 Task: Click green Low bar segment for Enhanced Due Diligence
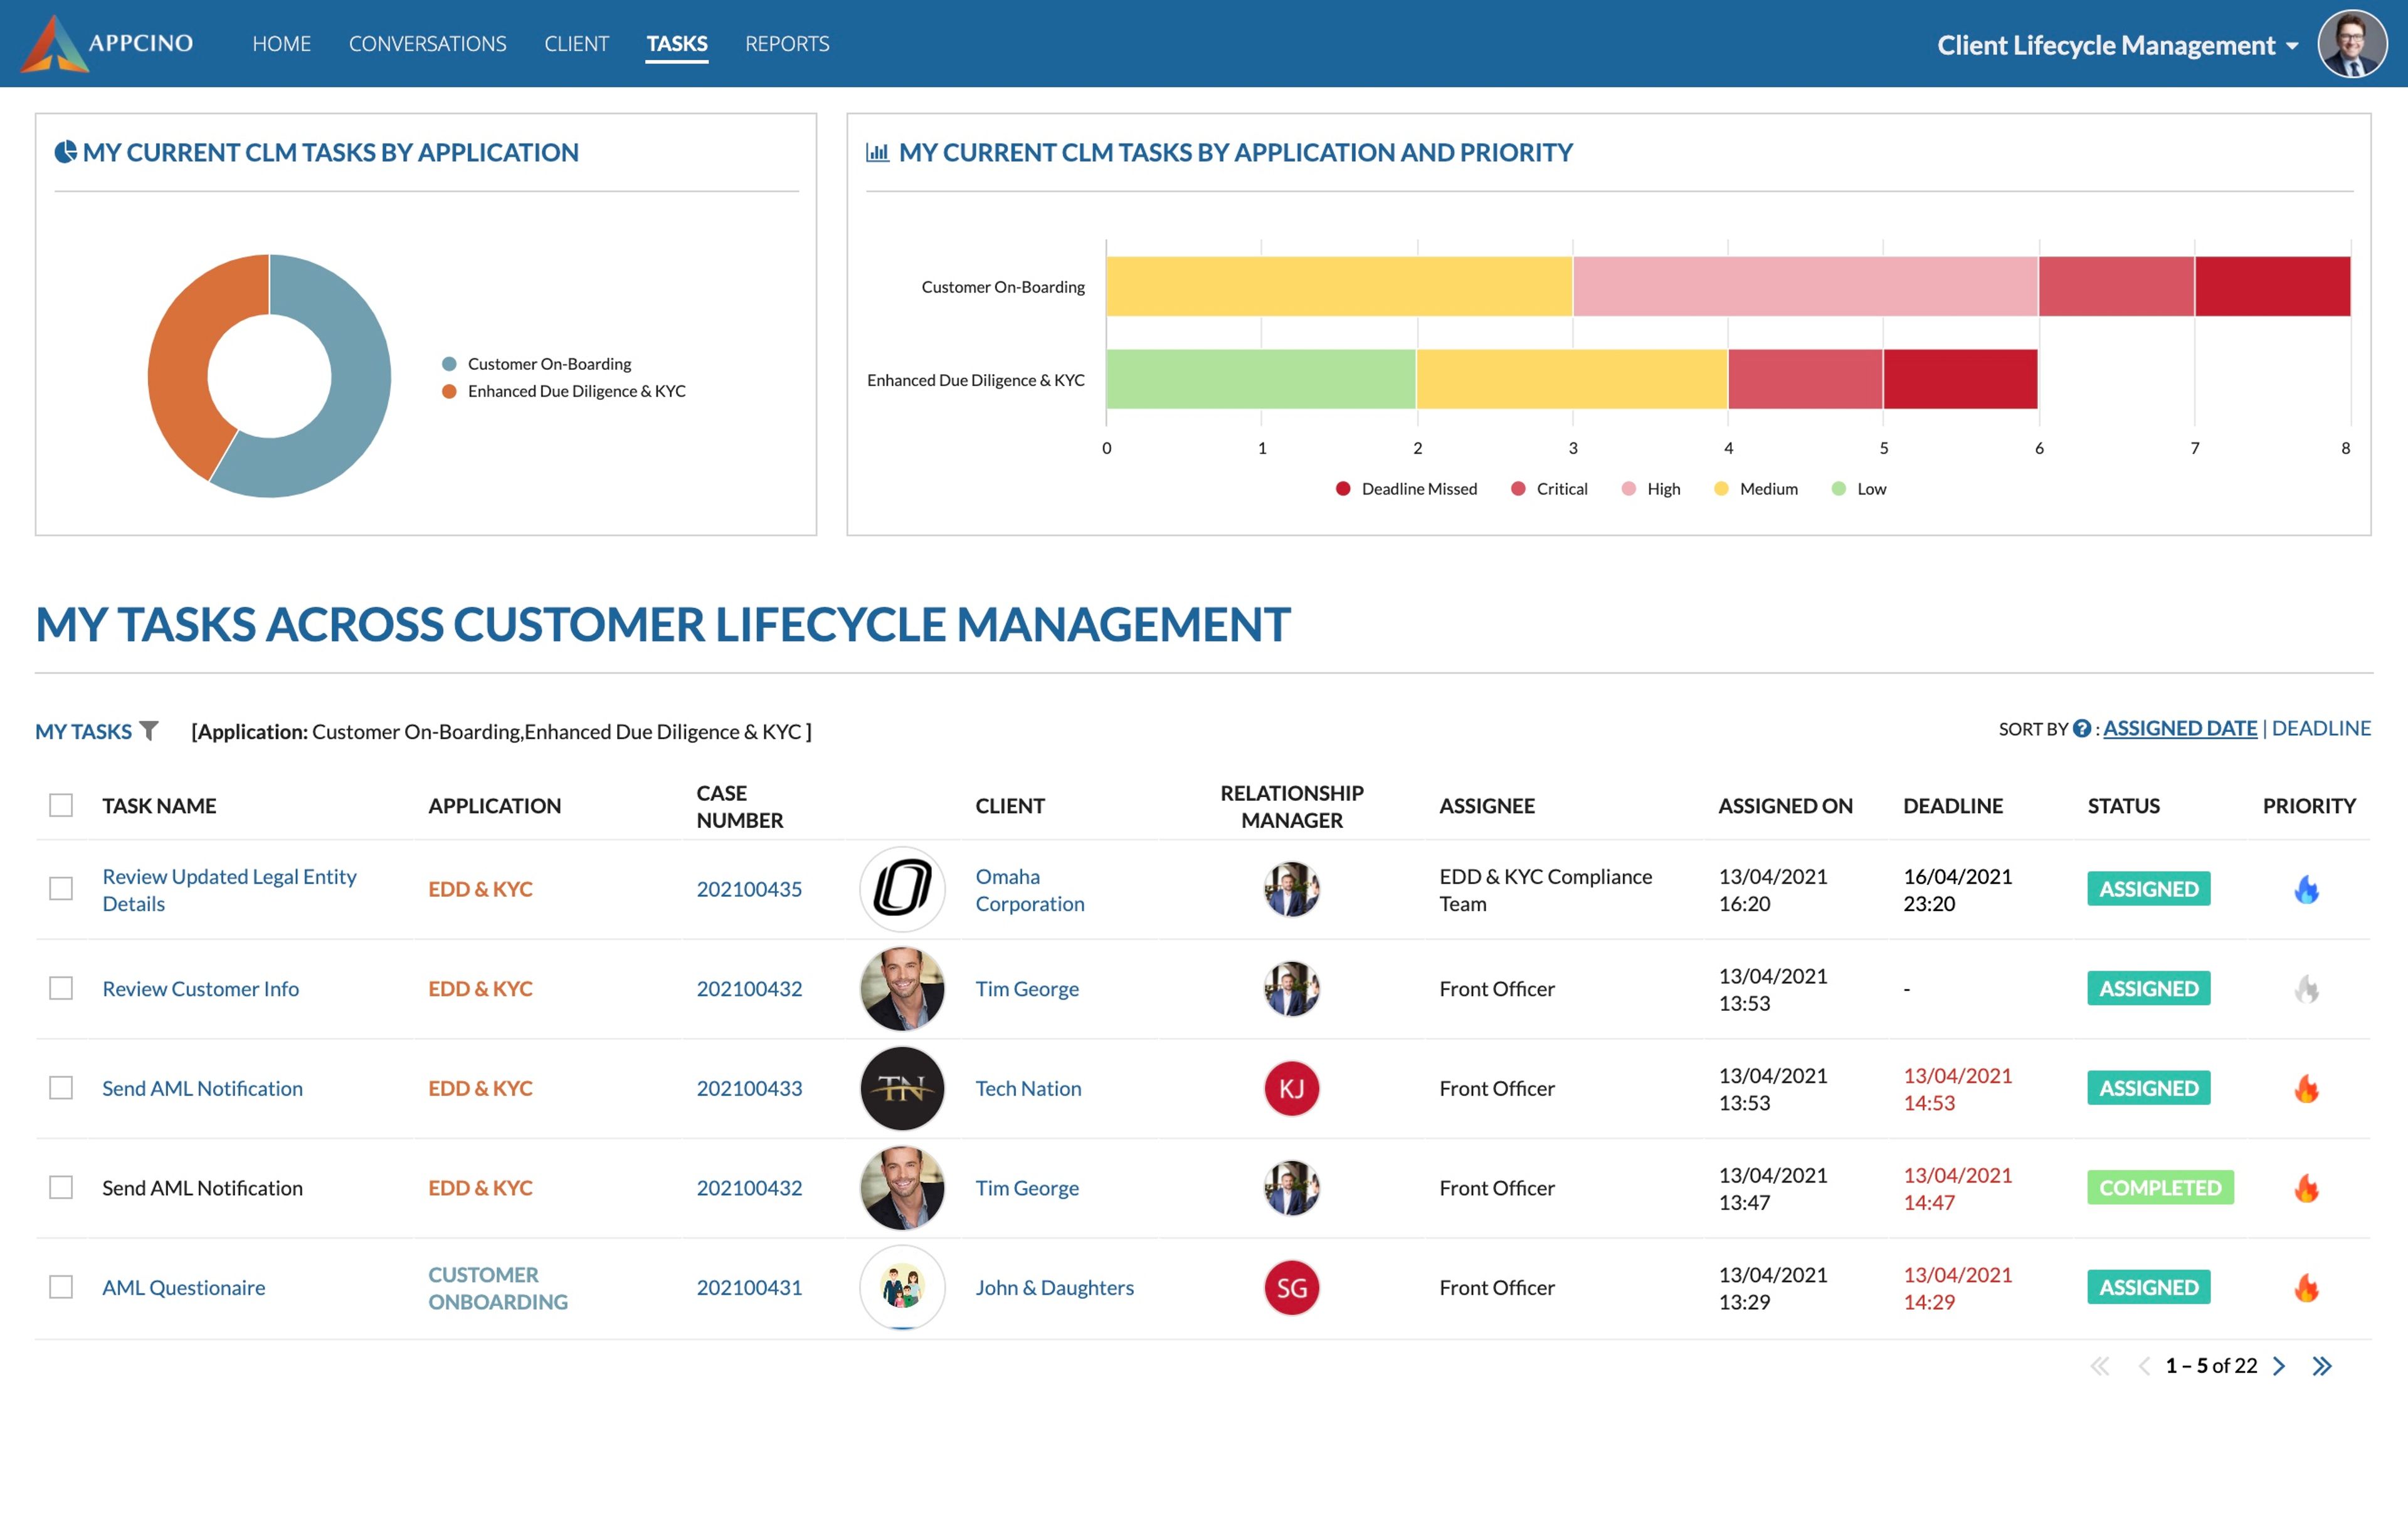[1260, 379]
